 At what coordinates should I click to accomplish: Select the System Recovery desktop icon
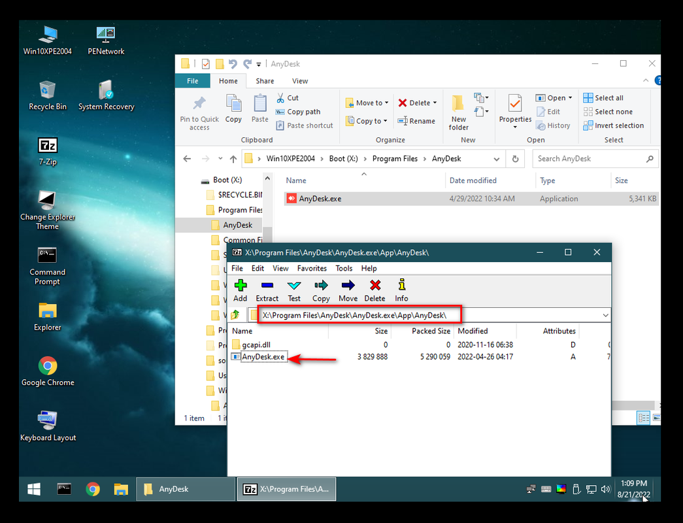pyautogui.click(x=106, y=96)
